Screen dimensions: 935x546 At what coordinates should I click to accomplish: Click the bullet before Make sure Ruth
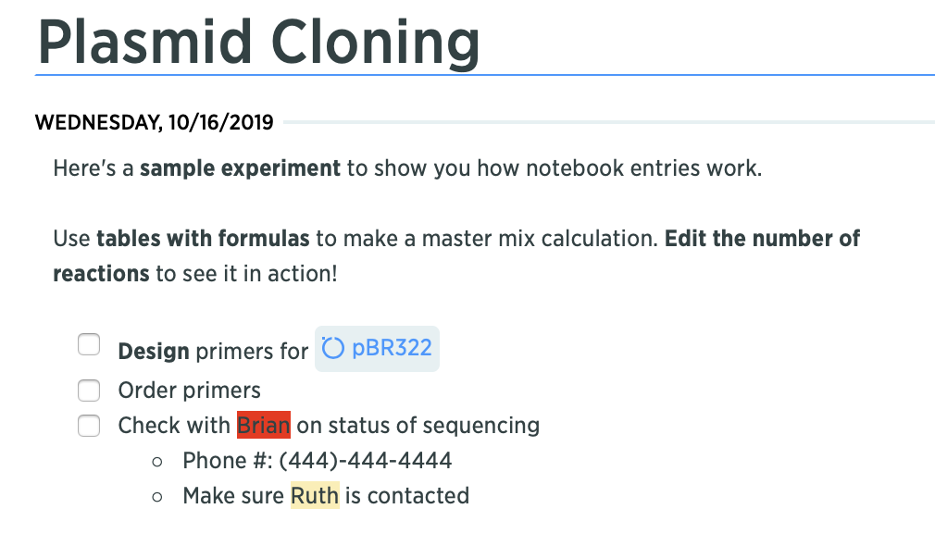coord(157,497)
